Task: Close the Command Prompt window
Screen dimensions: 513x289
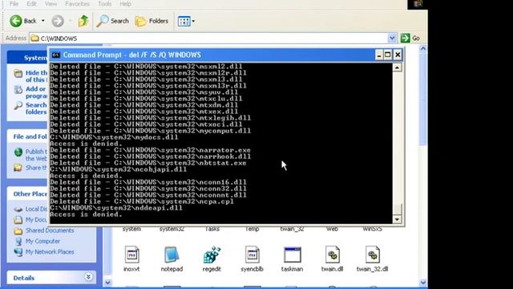Action: (398, 55)
